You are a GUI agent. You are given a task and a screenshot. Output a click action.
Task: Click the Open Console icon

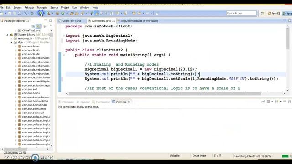point(276,102)
